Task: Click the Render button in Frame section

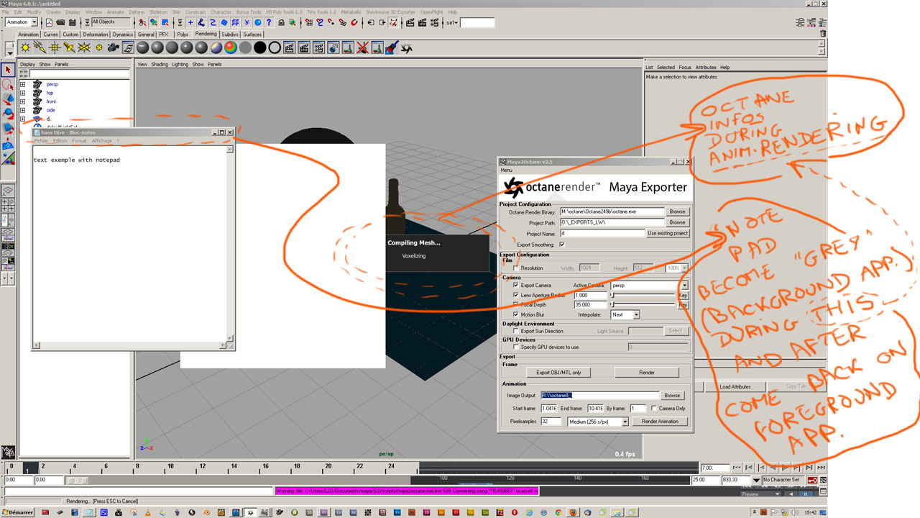Action: [647, 372]
